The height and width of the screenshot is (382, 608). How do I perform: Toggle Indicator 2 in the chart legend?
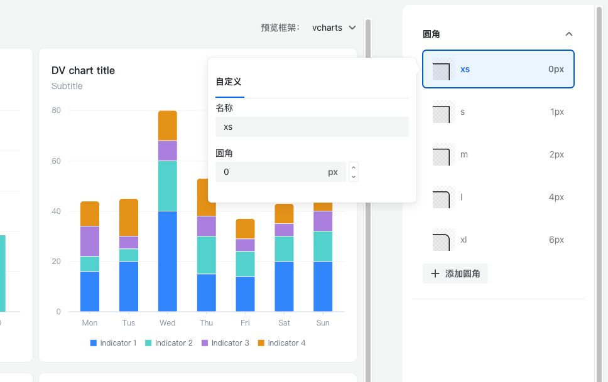pyautogui.click(x=169, y=343)
